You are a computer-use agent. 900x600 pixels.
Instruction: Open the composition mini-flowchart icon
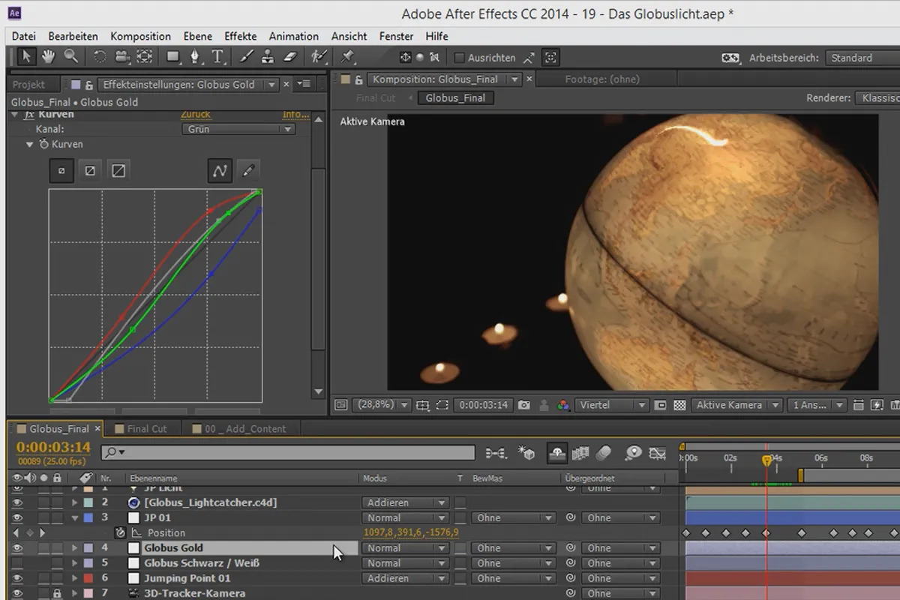point(496,453)
